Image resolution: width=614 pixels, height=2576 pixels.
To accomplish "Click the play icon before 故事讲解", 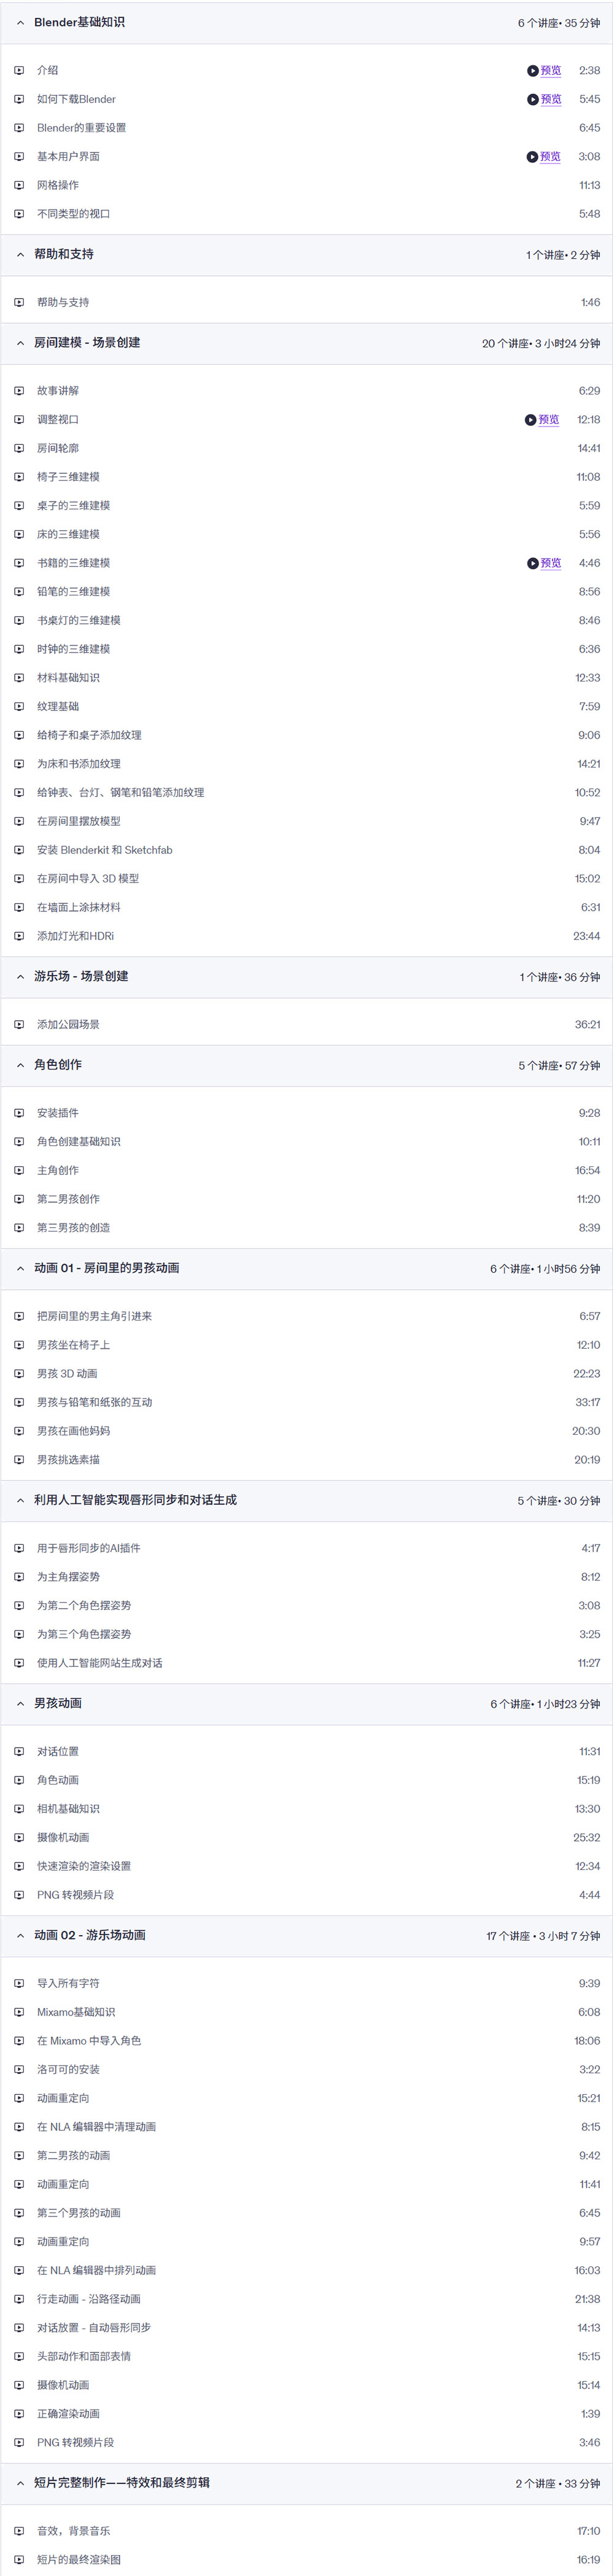I will click(19, 391).
